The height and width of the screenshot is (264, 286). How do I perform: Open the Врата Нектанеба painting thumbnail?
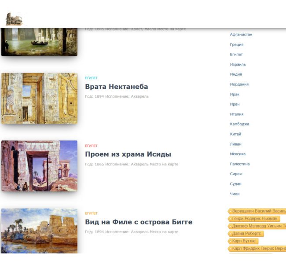coord(40,98)
